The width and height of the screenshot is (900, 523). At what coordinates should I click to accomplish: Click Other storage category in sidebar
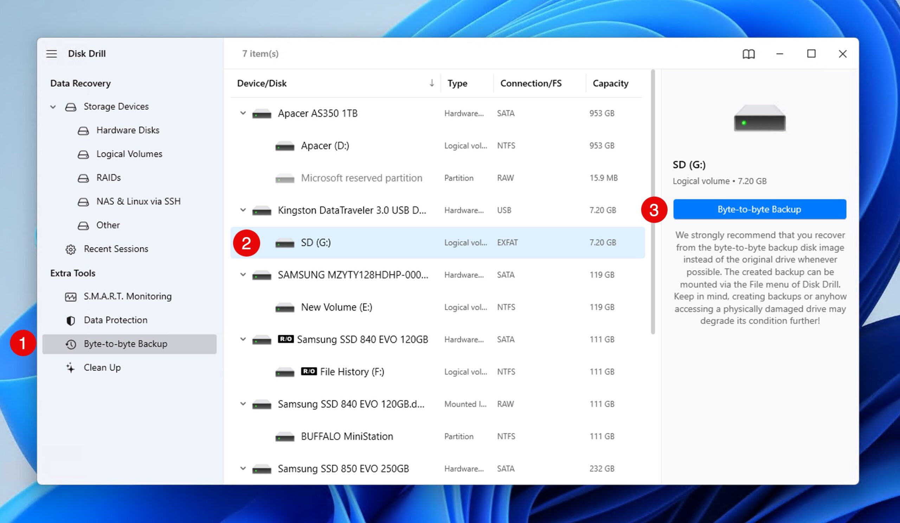(x=107, y=225)
